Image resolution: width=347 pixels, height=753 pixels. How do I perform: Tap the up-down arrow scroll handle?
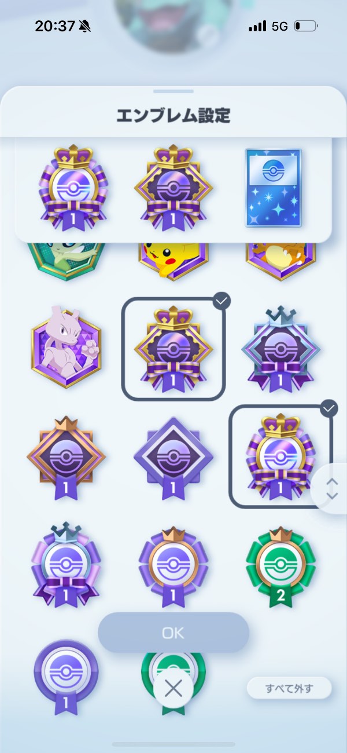click(x=331, y=488)
